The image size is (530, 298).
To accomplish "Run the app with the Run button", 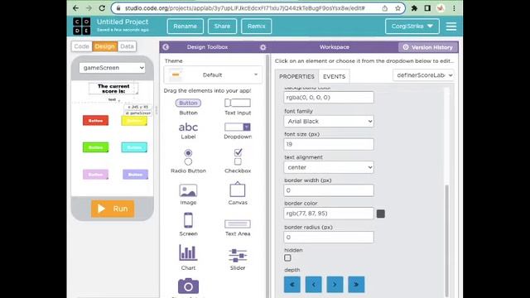I will [113, 209].
